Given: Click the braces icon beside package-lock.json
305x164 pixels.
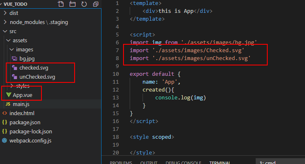Looking at the screenshot, I should tap(5, 131).
